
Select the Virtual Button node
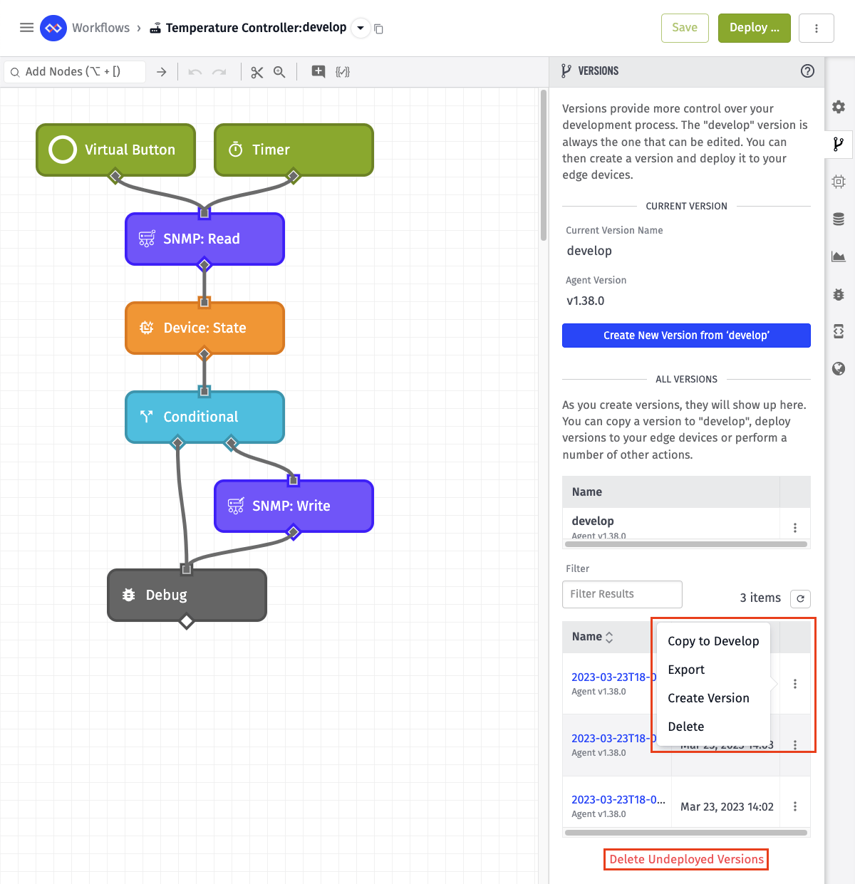[x=115, y=150]
